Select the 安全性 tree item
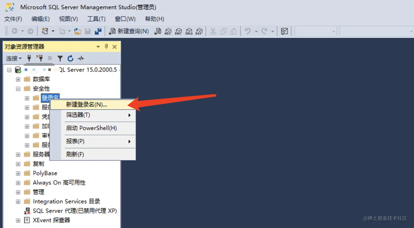This screenshot has width=414, height=228. click(41, 89)
